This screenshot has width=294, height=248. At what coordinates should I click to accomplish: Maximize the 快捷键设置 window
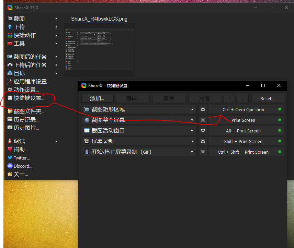click(x=263, y=86)
